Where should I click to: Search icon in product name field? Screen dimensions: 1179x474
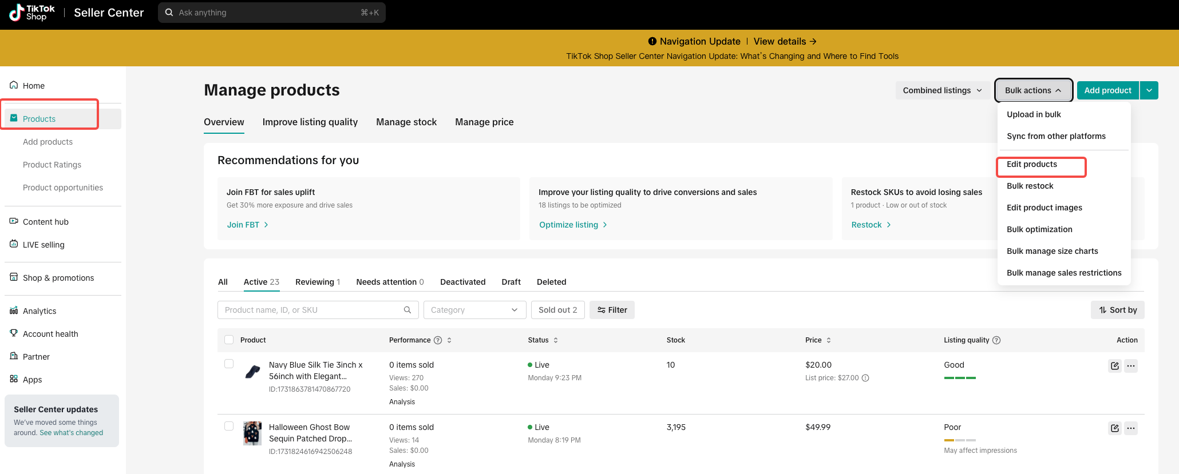click(x=407, y=310)
